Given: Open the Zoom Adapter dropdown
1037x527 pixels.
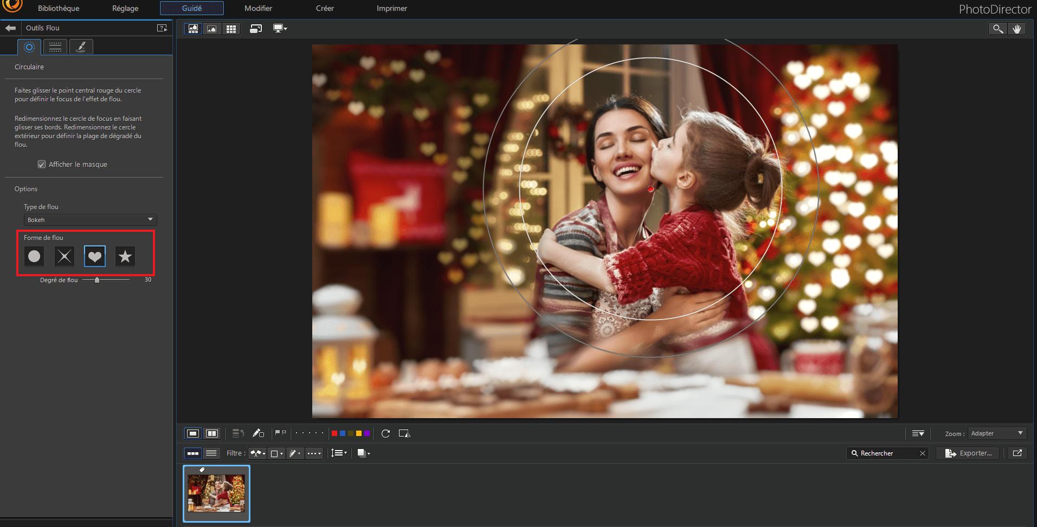Looking at the screenshot, I should coord(996,433).
